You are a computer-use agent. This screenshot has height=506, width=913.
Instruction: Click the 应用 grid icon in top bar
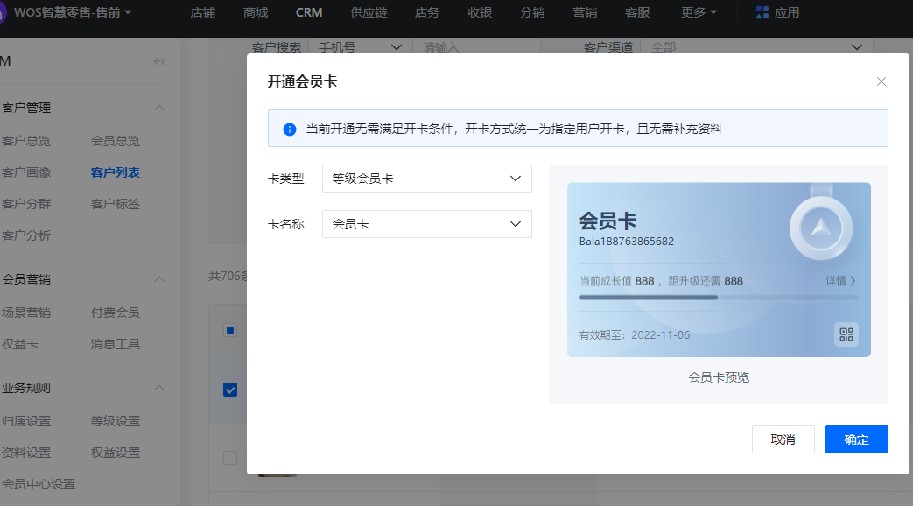click(x=762, y=12)
